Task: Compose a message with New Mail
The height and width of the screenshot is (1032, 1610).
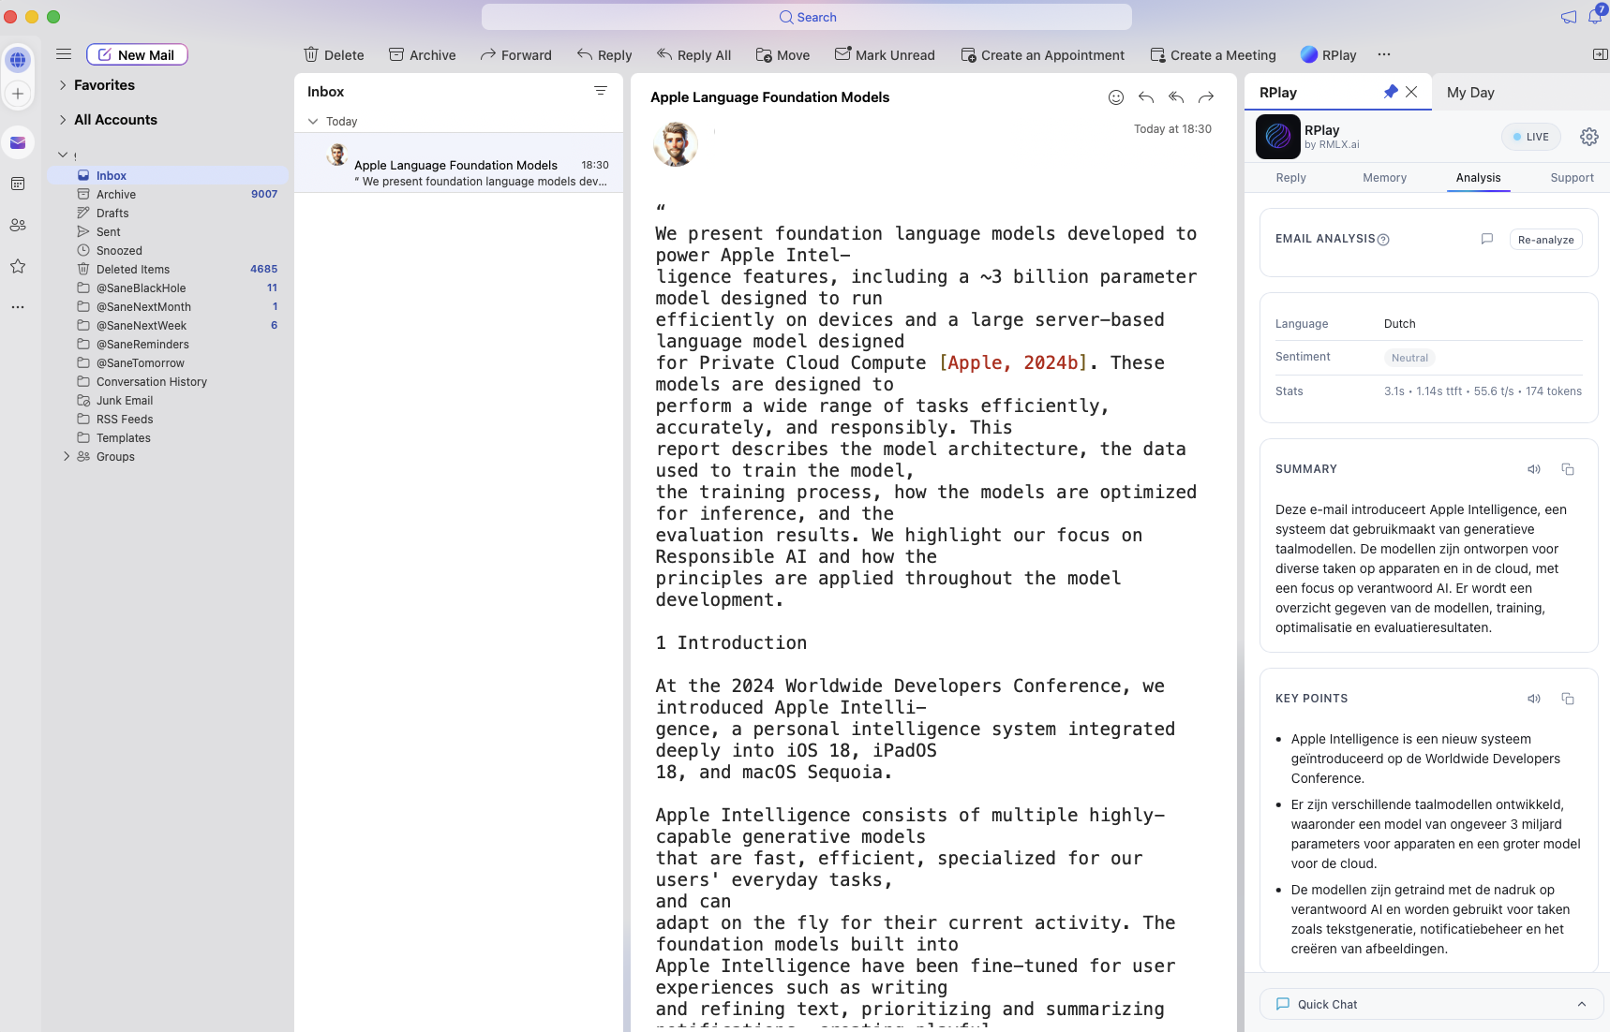Action: [137, 54]
